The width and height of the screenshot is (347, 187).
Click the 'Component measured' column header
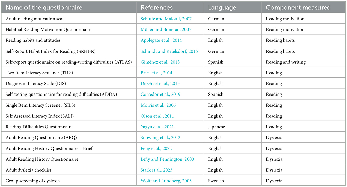tap(304, 7)
